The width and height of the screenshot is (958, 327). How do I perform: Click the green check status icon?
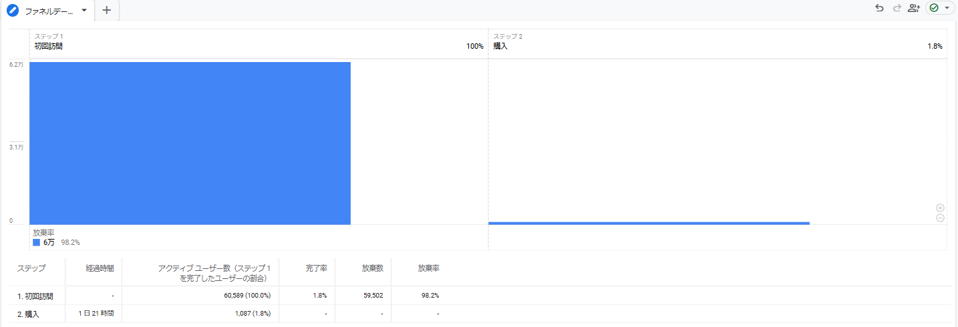click(934, 8)
